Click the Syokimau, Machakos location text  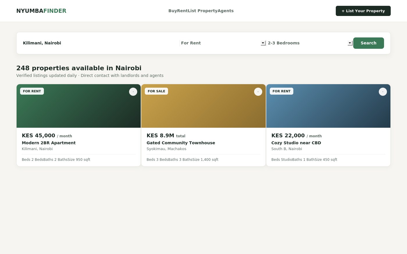[166, 149]
